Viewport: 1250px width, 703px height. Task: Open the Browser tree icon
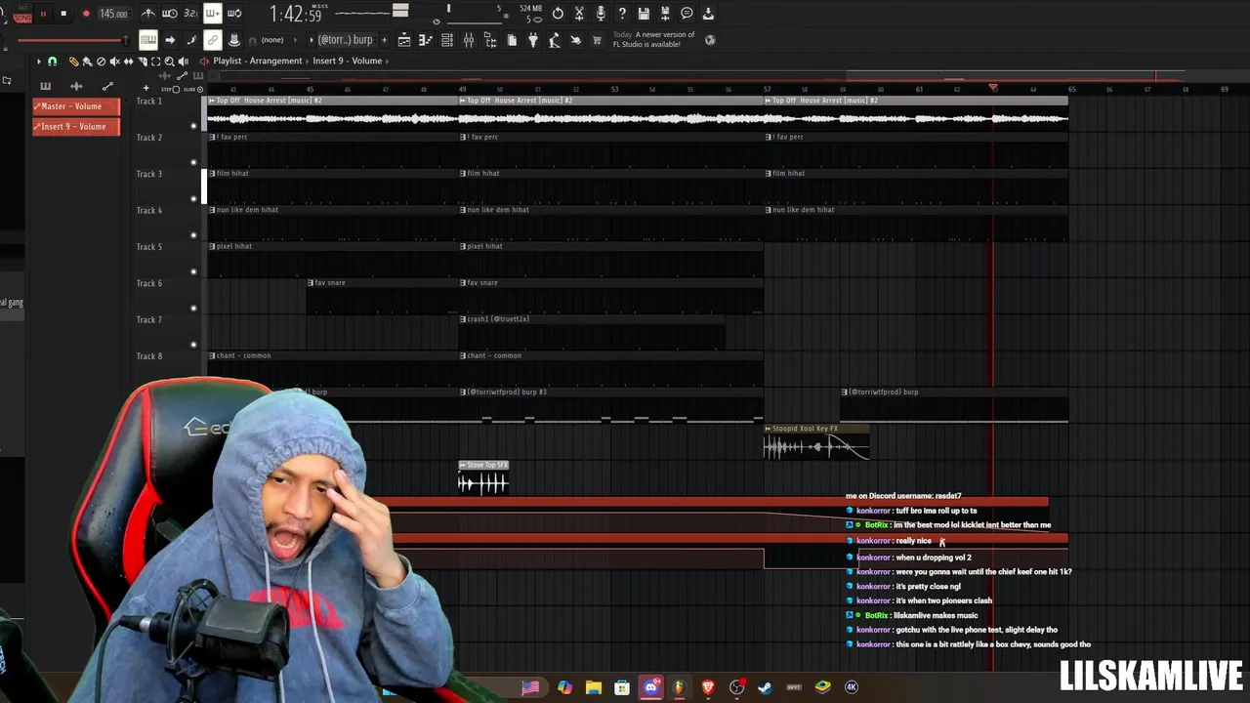(x=489, y=40)
